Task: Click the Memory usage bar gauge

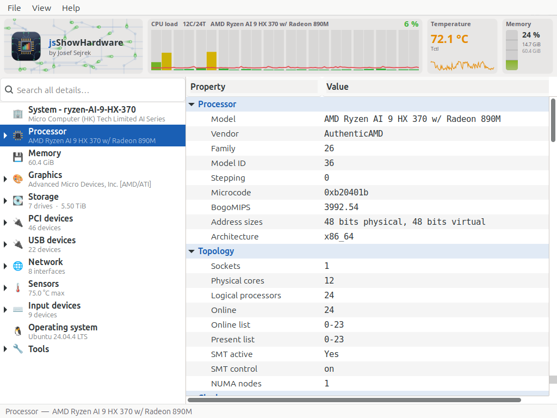Action: [511, 50]
